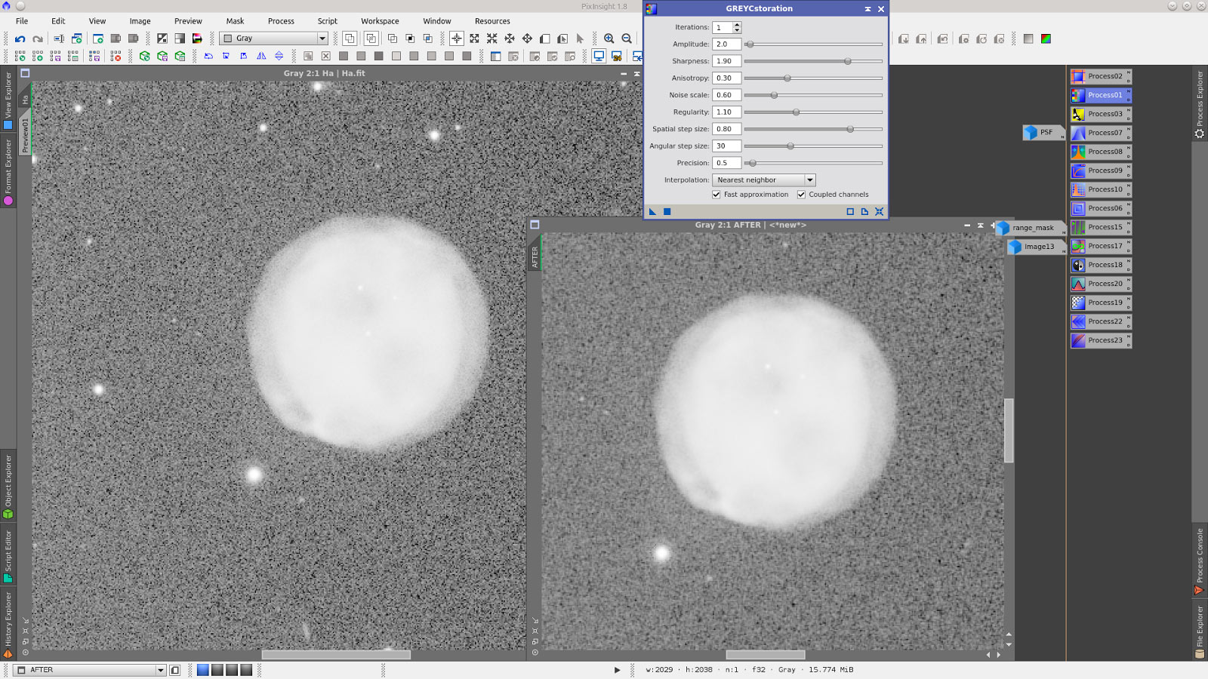Select the crosshair readout mode icon
Screen dimensions: 1208x679
[457, 38]
